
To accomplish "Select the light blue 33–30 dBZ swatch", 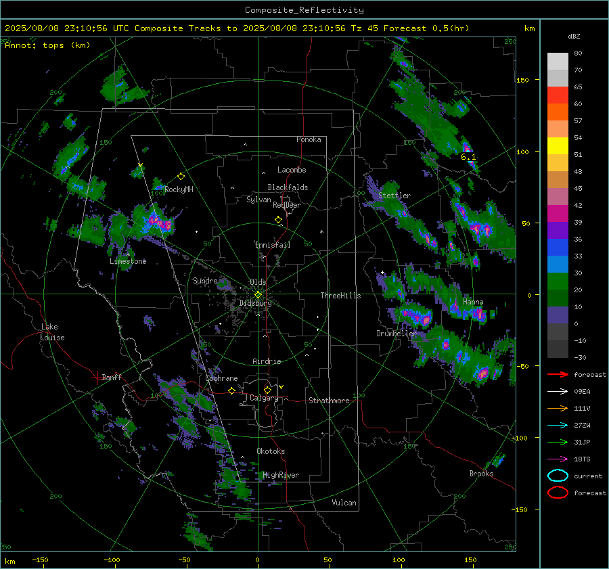I will 558,264.
